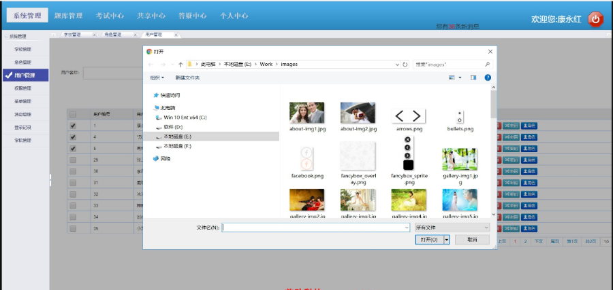Go to page 2 in the pagination
The image size is (613, 290).
(x=525, y=241)
